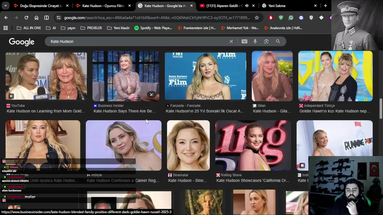The image size is (383, 215).
Task: Open the yayın bookmark folder
Action: tap(68, 28)
